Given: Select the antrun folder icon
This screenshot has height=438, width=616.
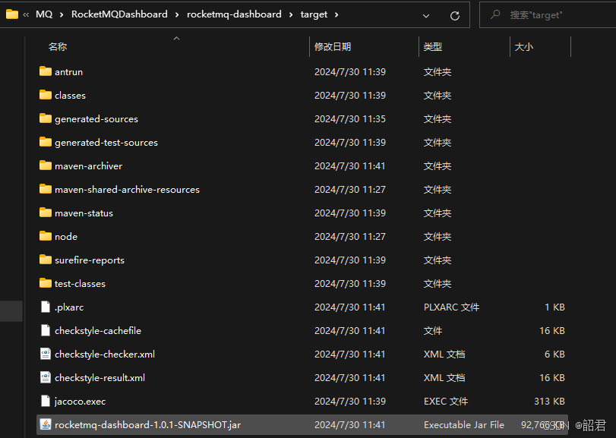Looking at the screenshot, I should coord(46,71).
